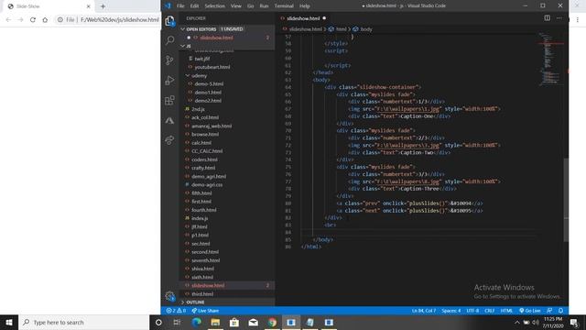Open the Run and Debug view
The height and width of the screenshot is (330, 586).
pyautogui.click(x=169, y=80)
